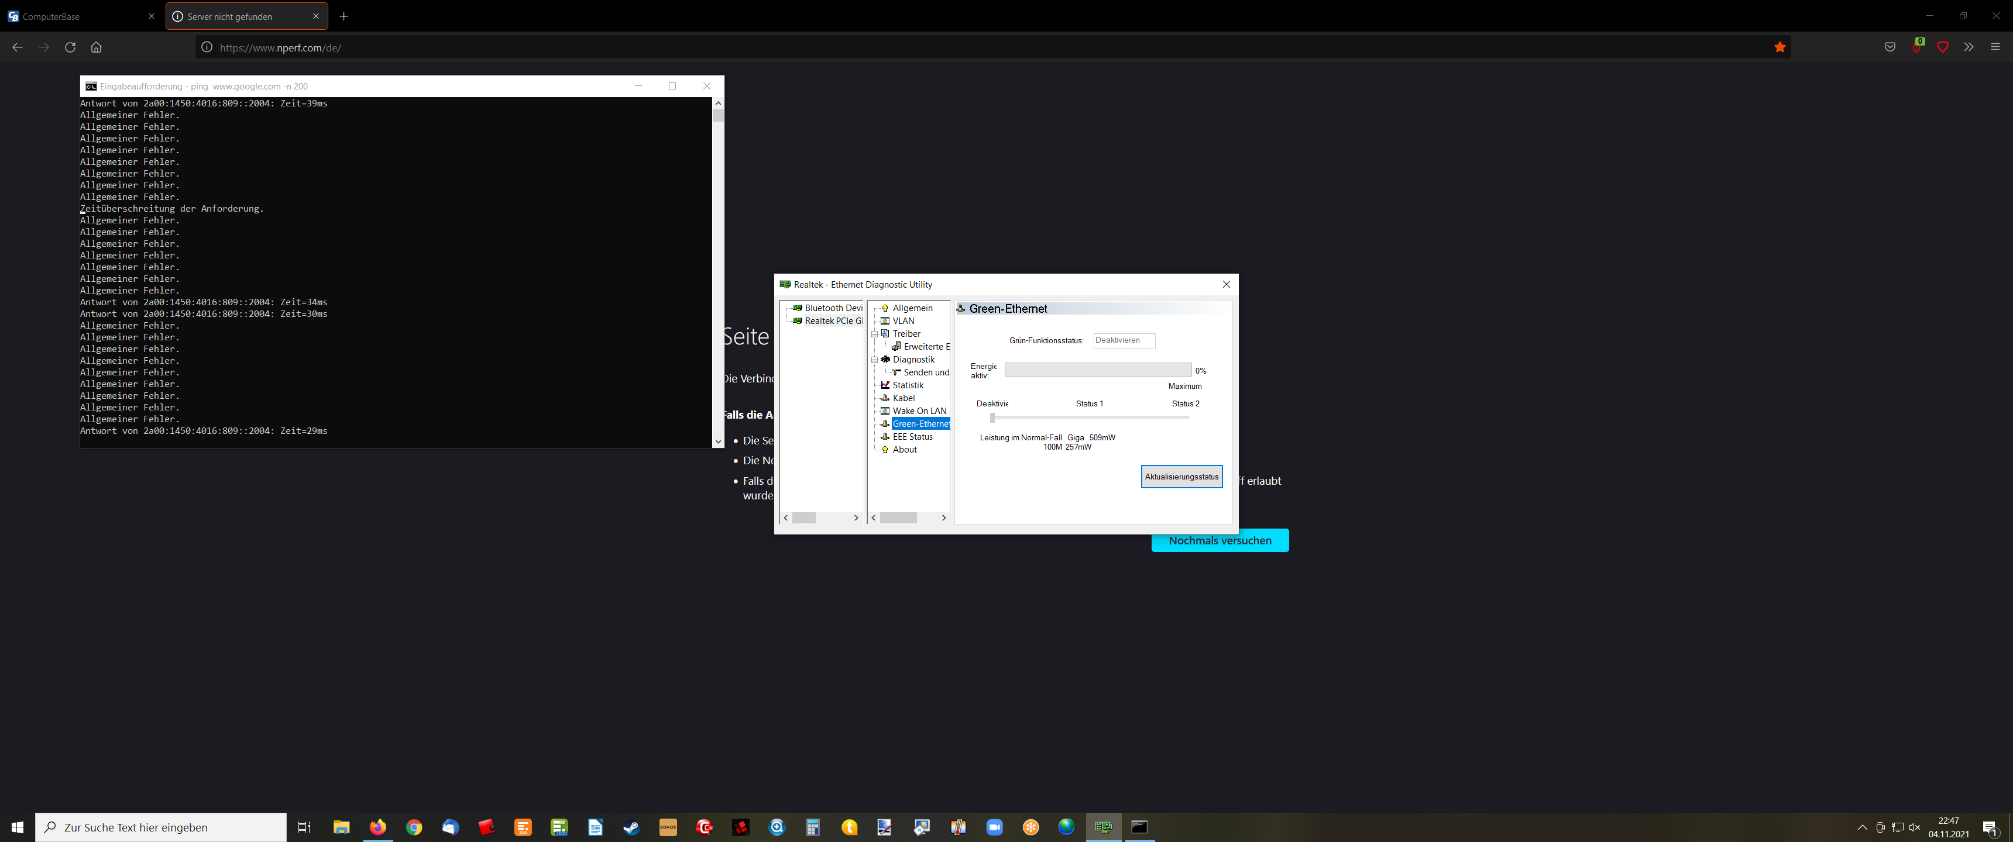Screen dimensions: 2013x842
Task: Close the ComputerBase tab
Action: pos(152,16)
